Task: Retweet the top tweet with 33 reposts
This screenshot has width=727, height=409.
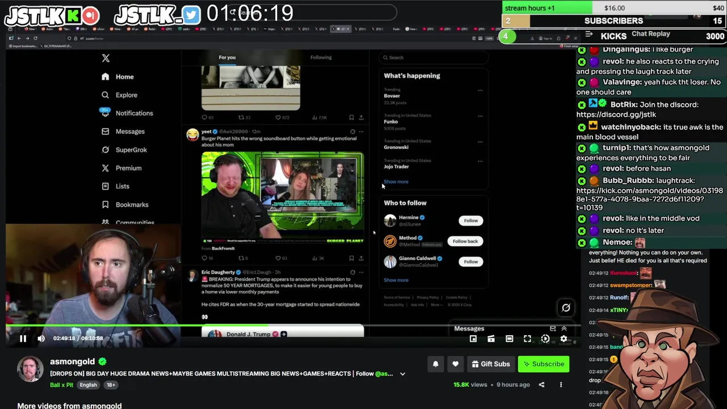Action: click(244, 118)
